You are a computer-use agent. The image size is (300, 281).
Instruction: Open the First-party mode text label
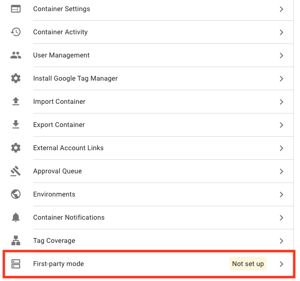(x=58, y=264)
